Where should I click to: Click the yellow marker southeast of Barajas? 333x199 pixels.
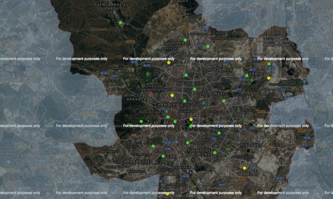pos(269,78)
